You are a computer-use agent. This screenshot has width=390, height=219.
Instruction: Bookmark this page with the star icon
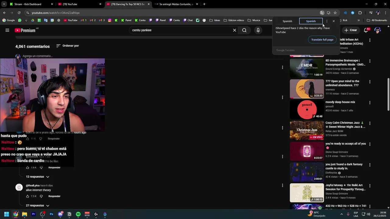tap(335, 13)
